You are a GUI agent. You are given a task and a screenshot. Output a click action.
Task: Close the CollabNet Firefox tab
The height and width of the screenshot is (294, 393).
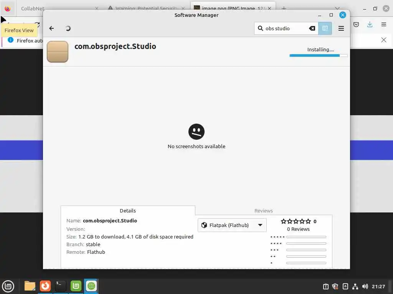click(97, 8)
